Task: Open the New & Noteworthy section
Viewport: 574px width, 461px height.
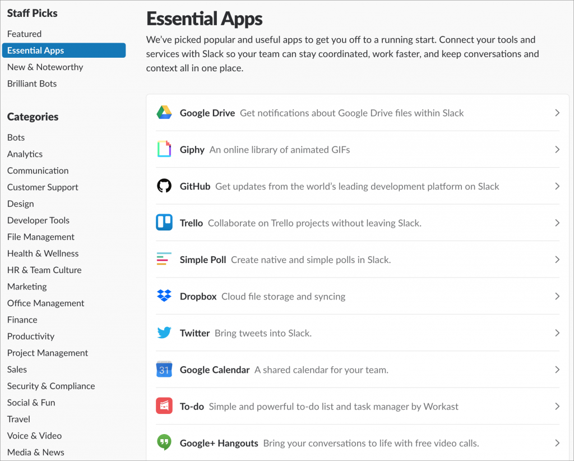Action: (45, 67)
